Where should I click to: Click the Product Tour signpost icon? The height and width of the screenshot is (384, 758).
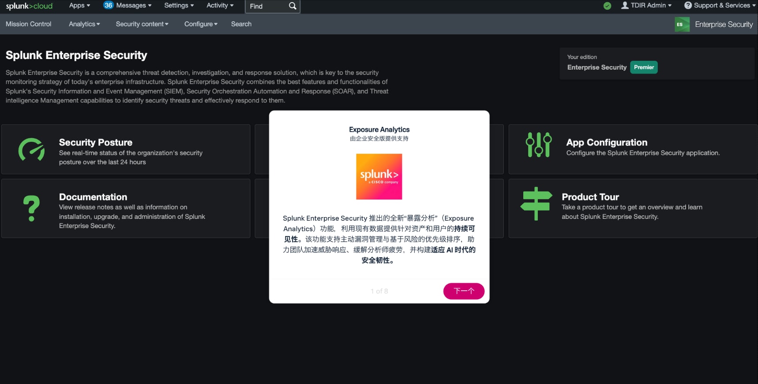(x=537, y=204)
